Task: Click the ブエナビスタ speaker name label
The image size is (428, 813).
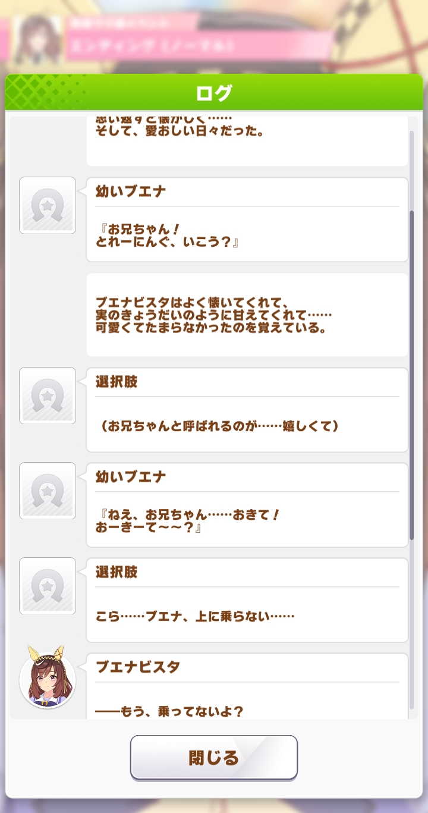Action: pyautogui.click(x=137, y=667)
